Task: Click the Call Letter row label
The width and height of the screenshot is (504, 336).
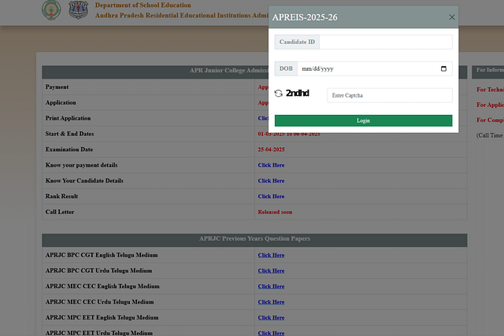Action: point(60,212)
